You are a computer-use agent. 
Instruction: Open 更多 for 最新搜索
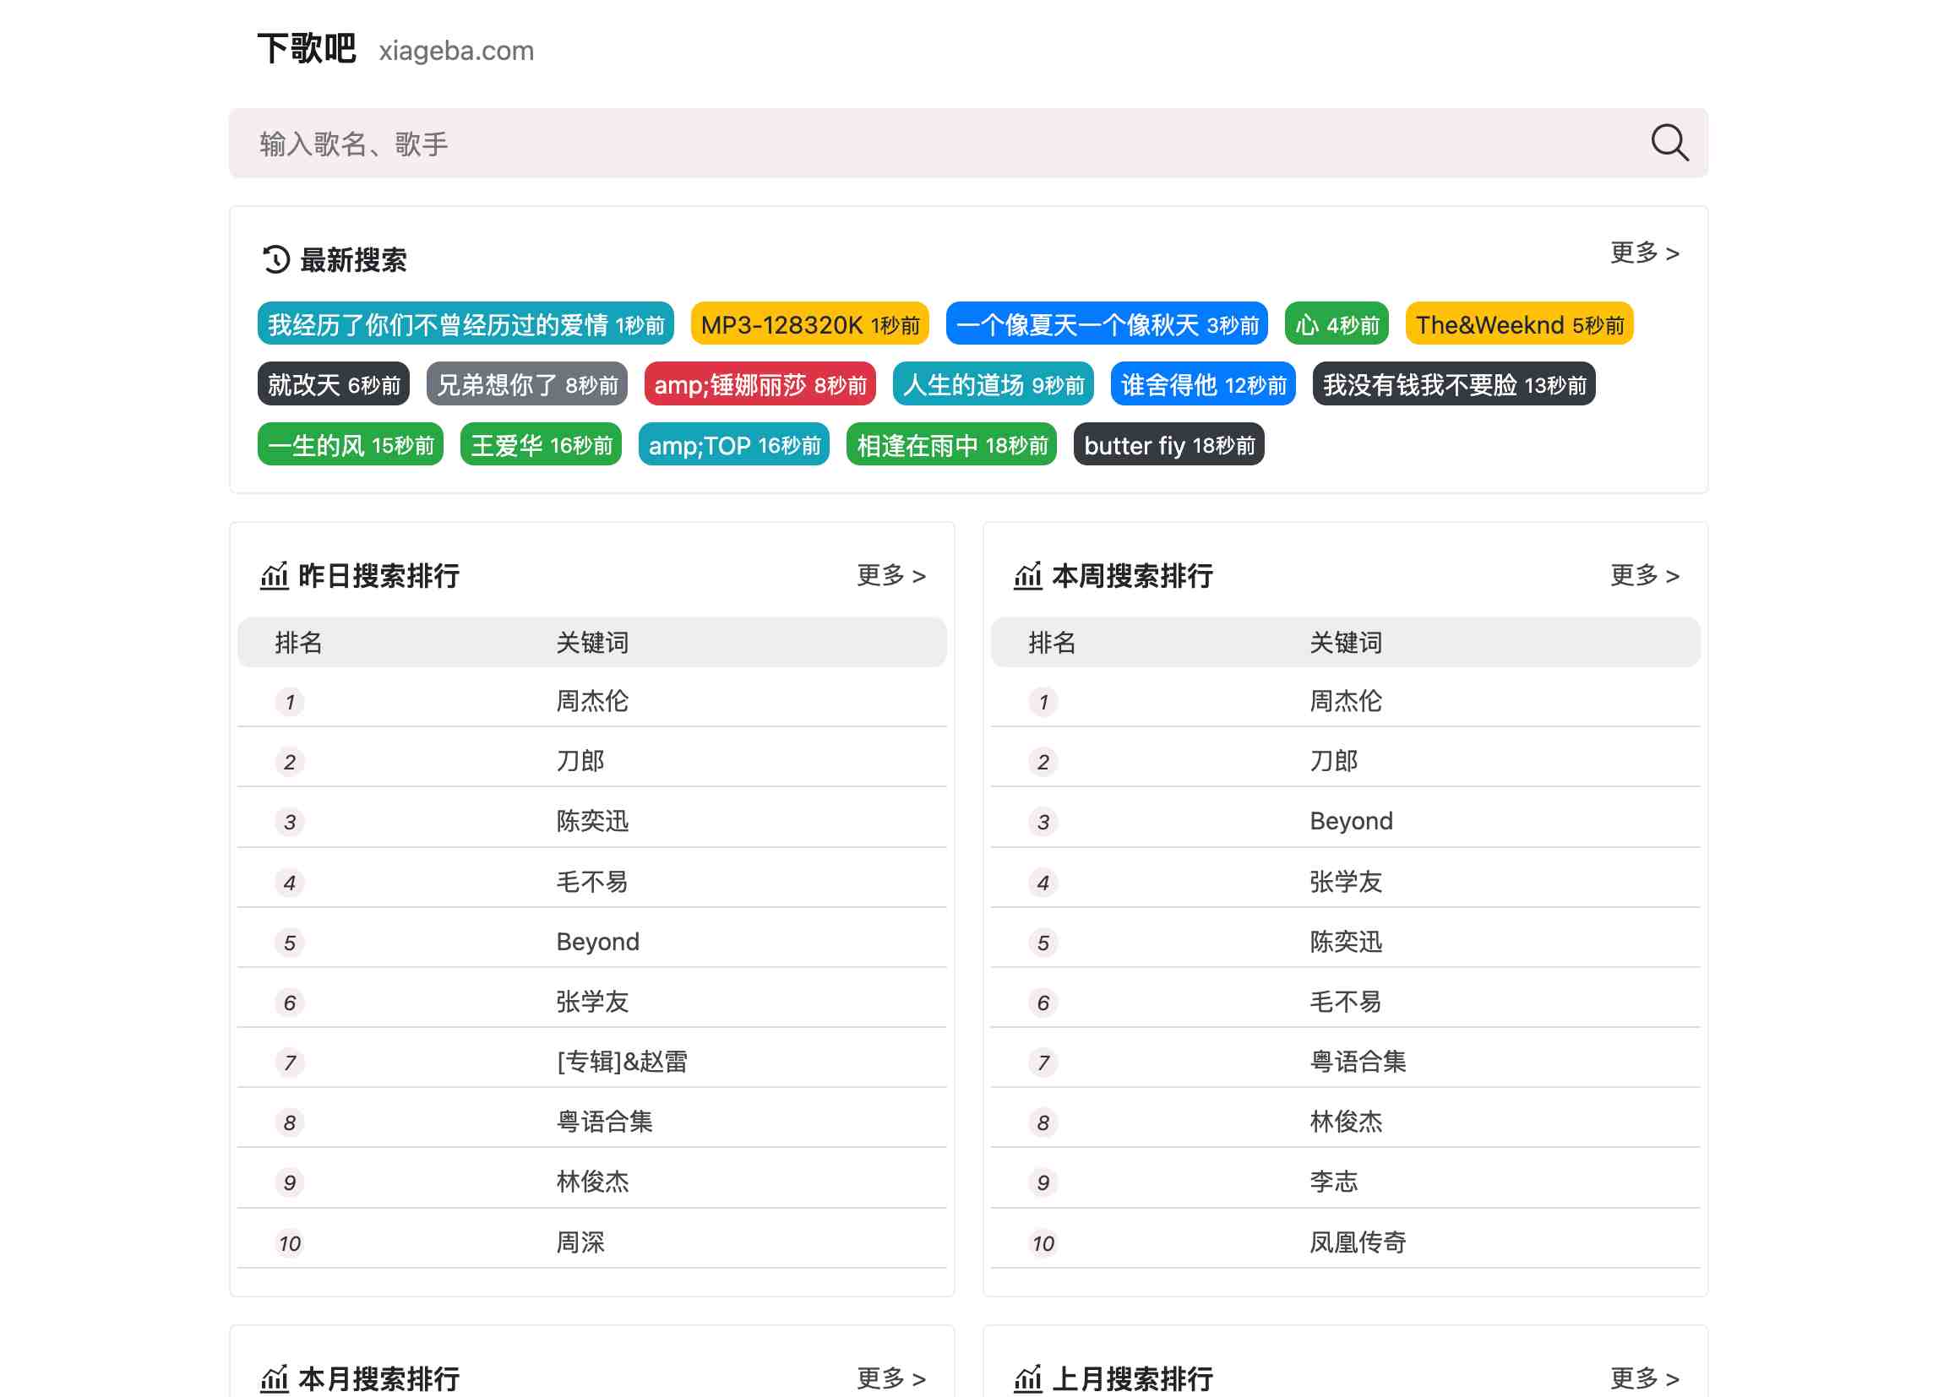coord(1644,252)
